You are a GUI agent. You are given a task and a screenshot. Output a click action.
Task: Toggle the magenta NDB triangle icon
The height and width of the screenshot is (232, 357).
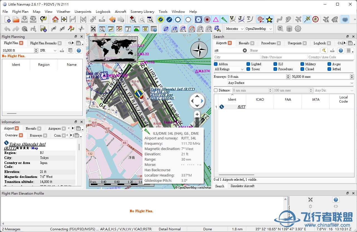(x=216, y=19)
